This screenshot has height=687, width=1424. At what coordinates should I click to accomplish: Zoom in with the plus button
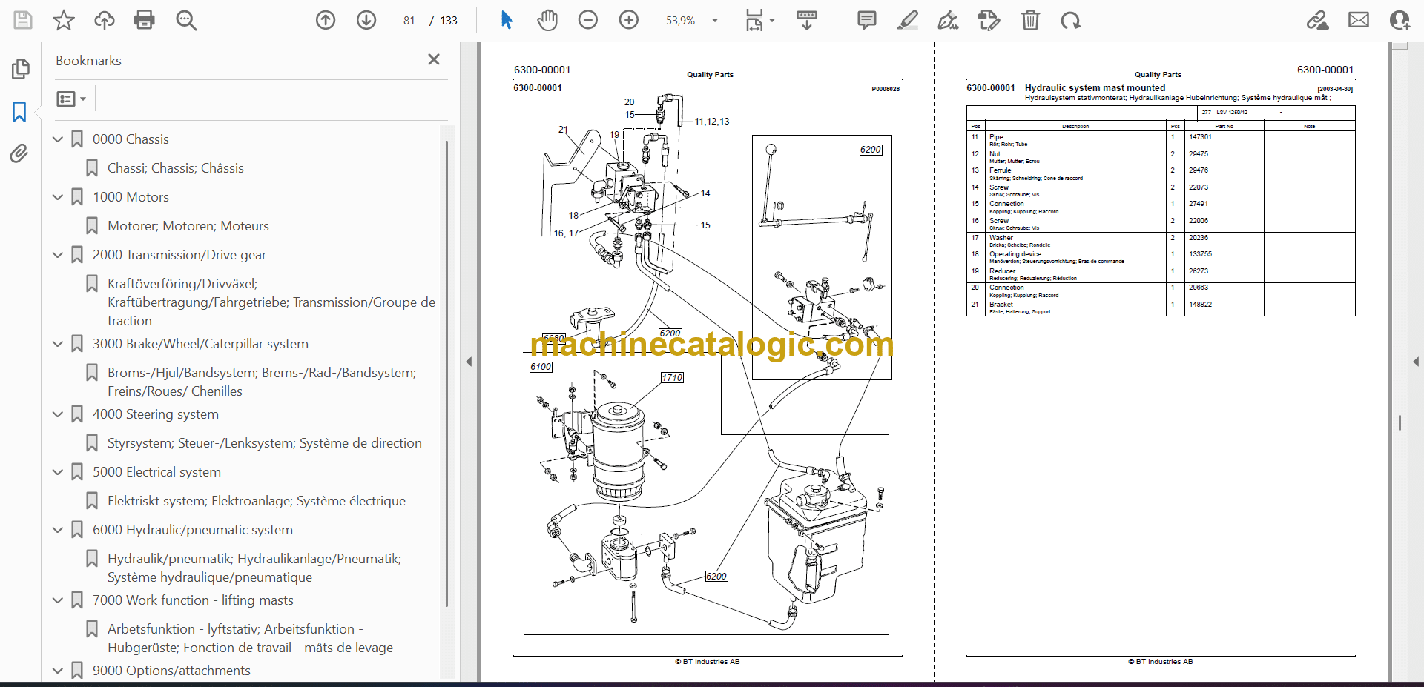click(629, 20)
